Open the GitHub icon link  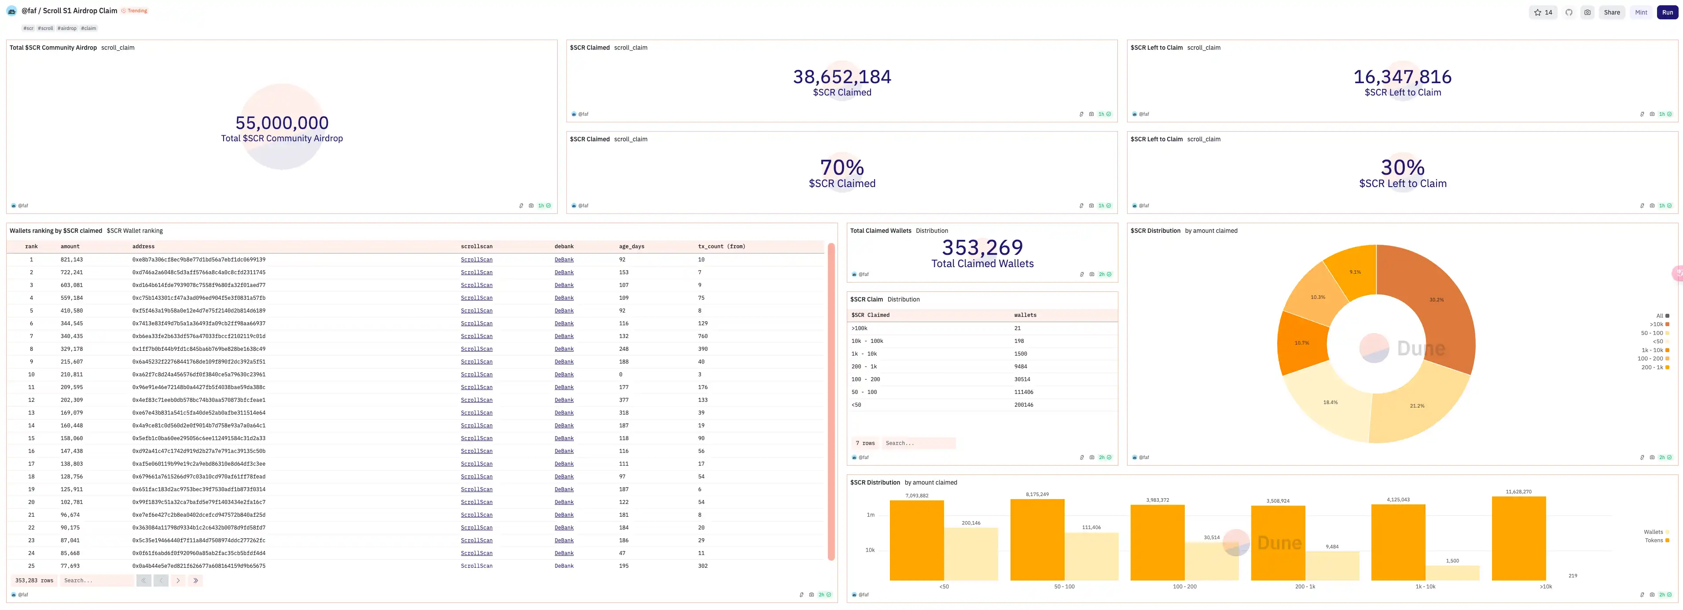1569,12
